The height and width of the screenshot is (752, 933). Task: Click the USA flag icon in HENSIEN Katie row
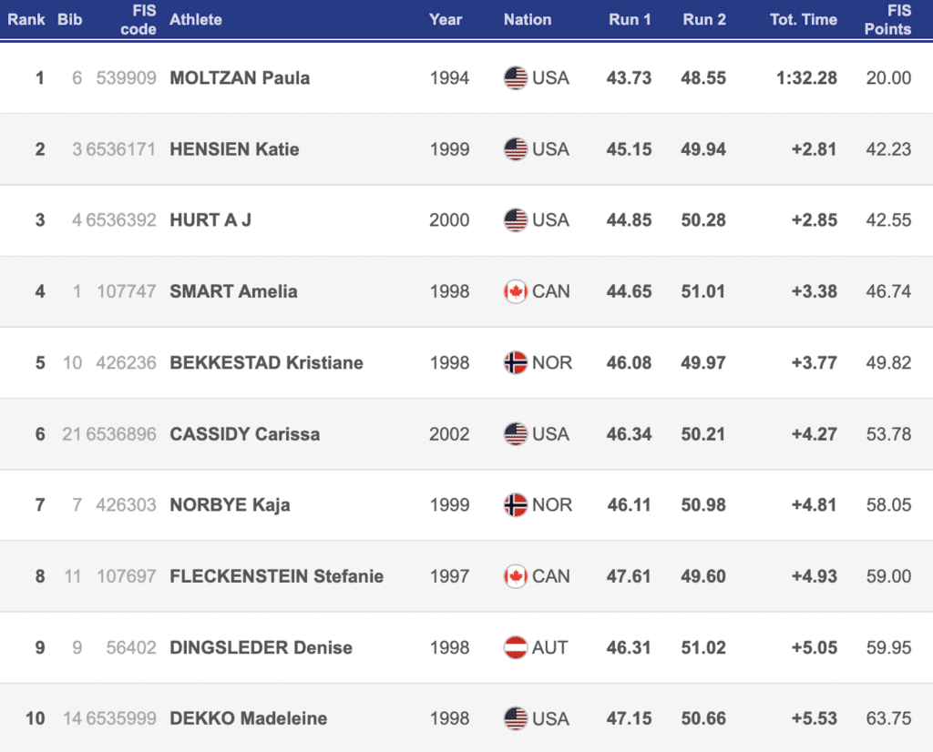point(516,149)
